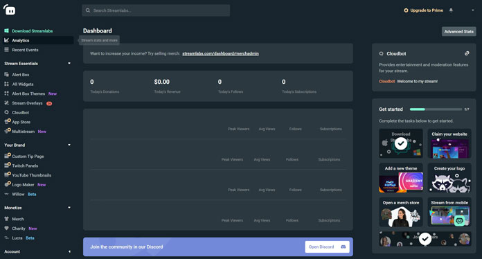
Task: Click the Upgrade to Prime link
Action: (424, 10)
